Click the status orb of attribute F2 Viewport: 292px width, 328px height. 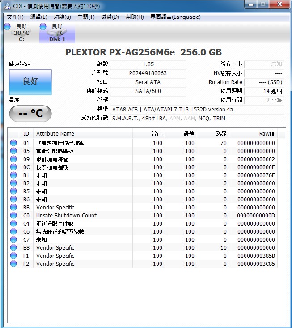click(13, 264)
